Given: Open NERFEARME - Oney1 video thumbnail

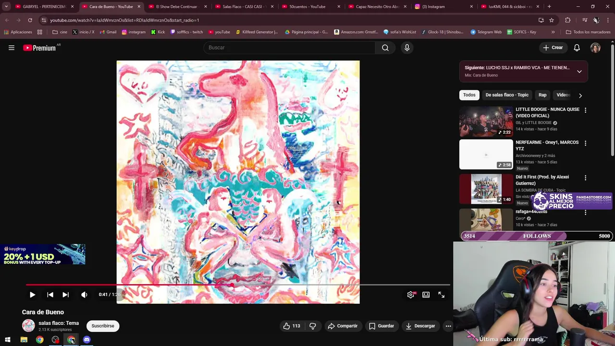Looking at the screenshot, I should tap(486, 154).
